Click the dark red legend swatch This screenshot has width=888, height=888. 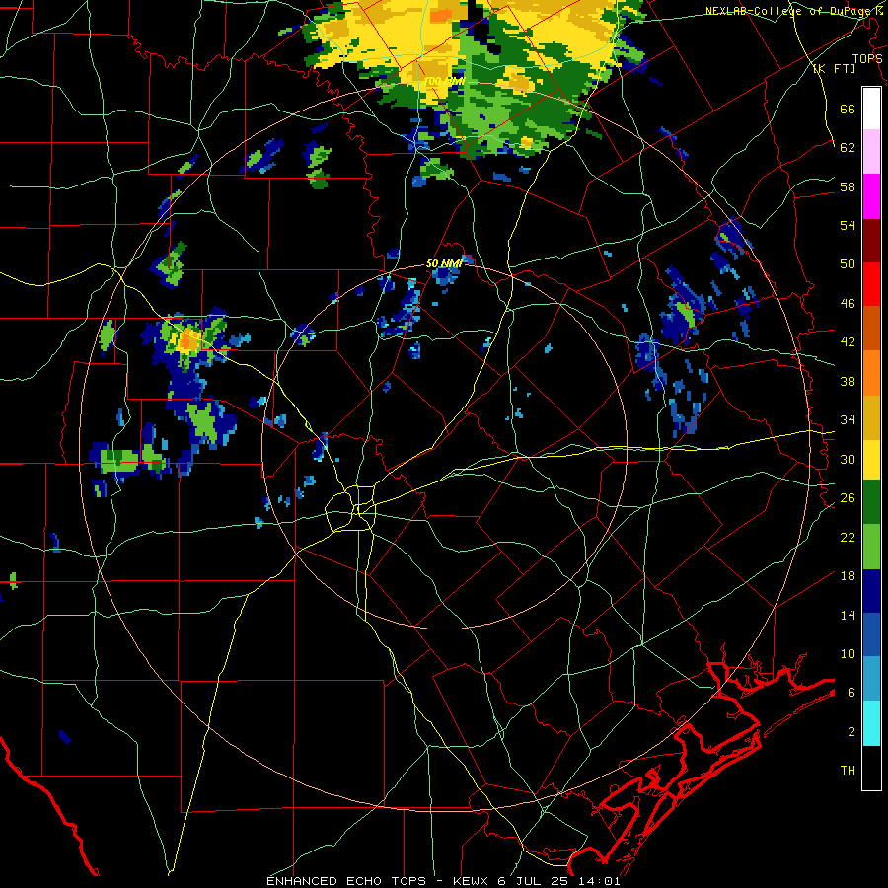coord(871,240)
